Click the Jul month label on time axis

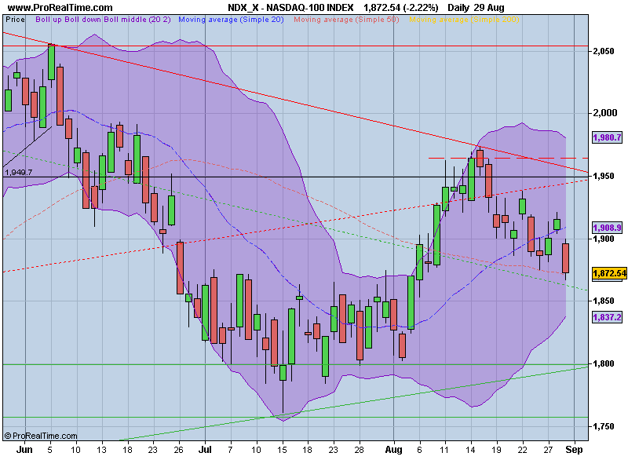[205, 450]
